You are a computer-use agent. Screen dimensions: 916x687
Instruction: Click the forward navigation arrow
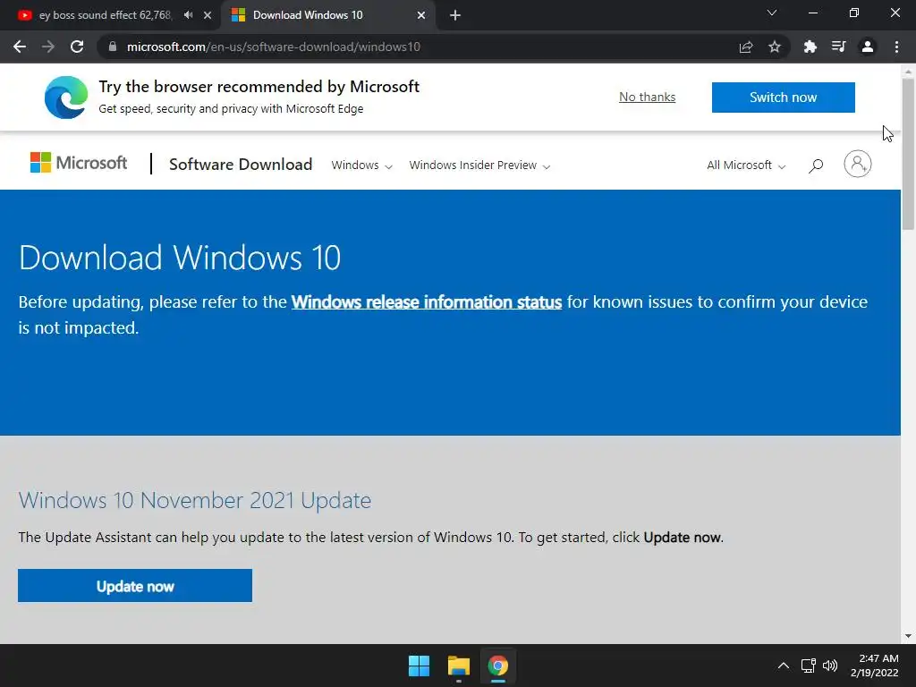[48, 47]
